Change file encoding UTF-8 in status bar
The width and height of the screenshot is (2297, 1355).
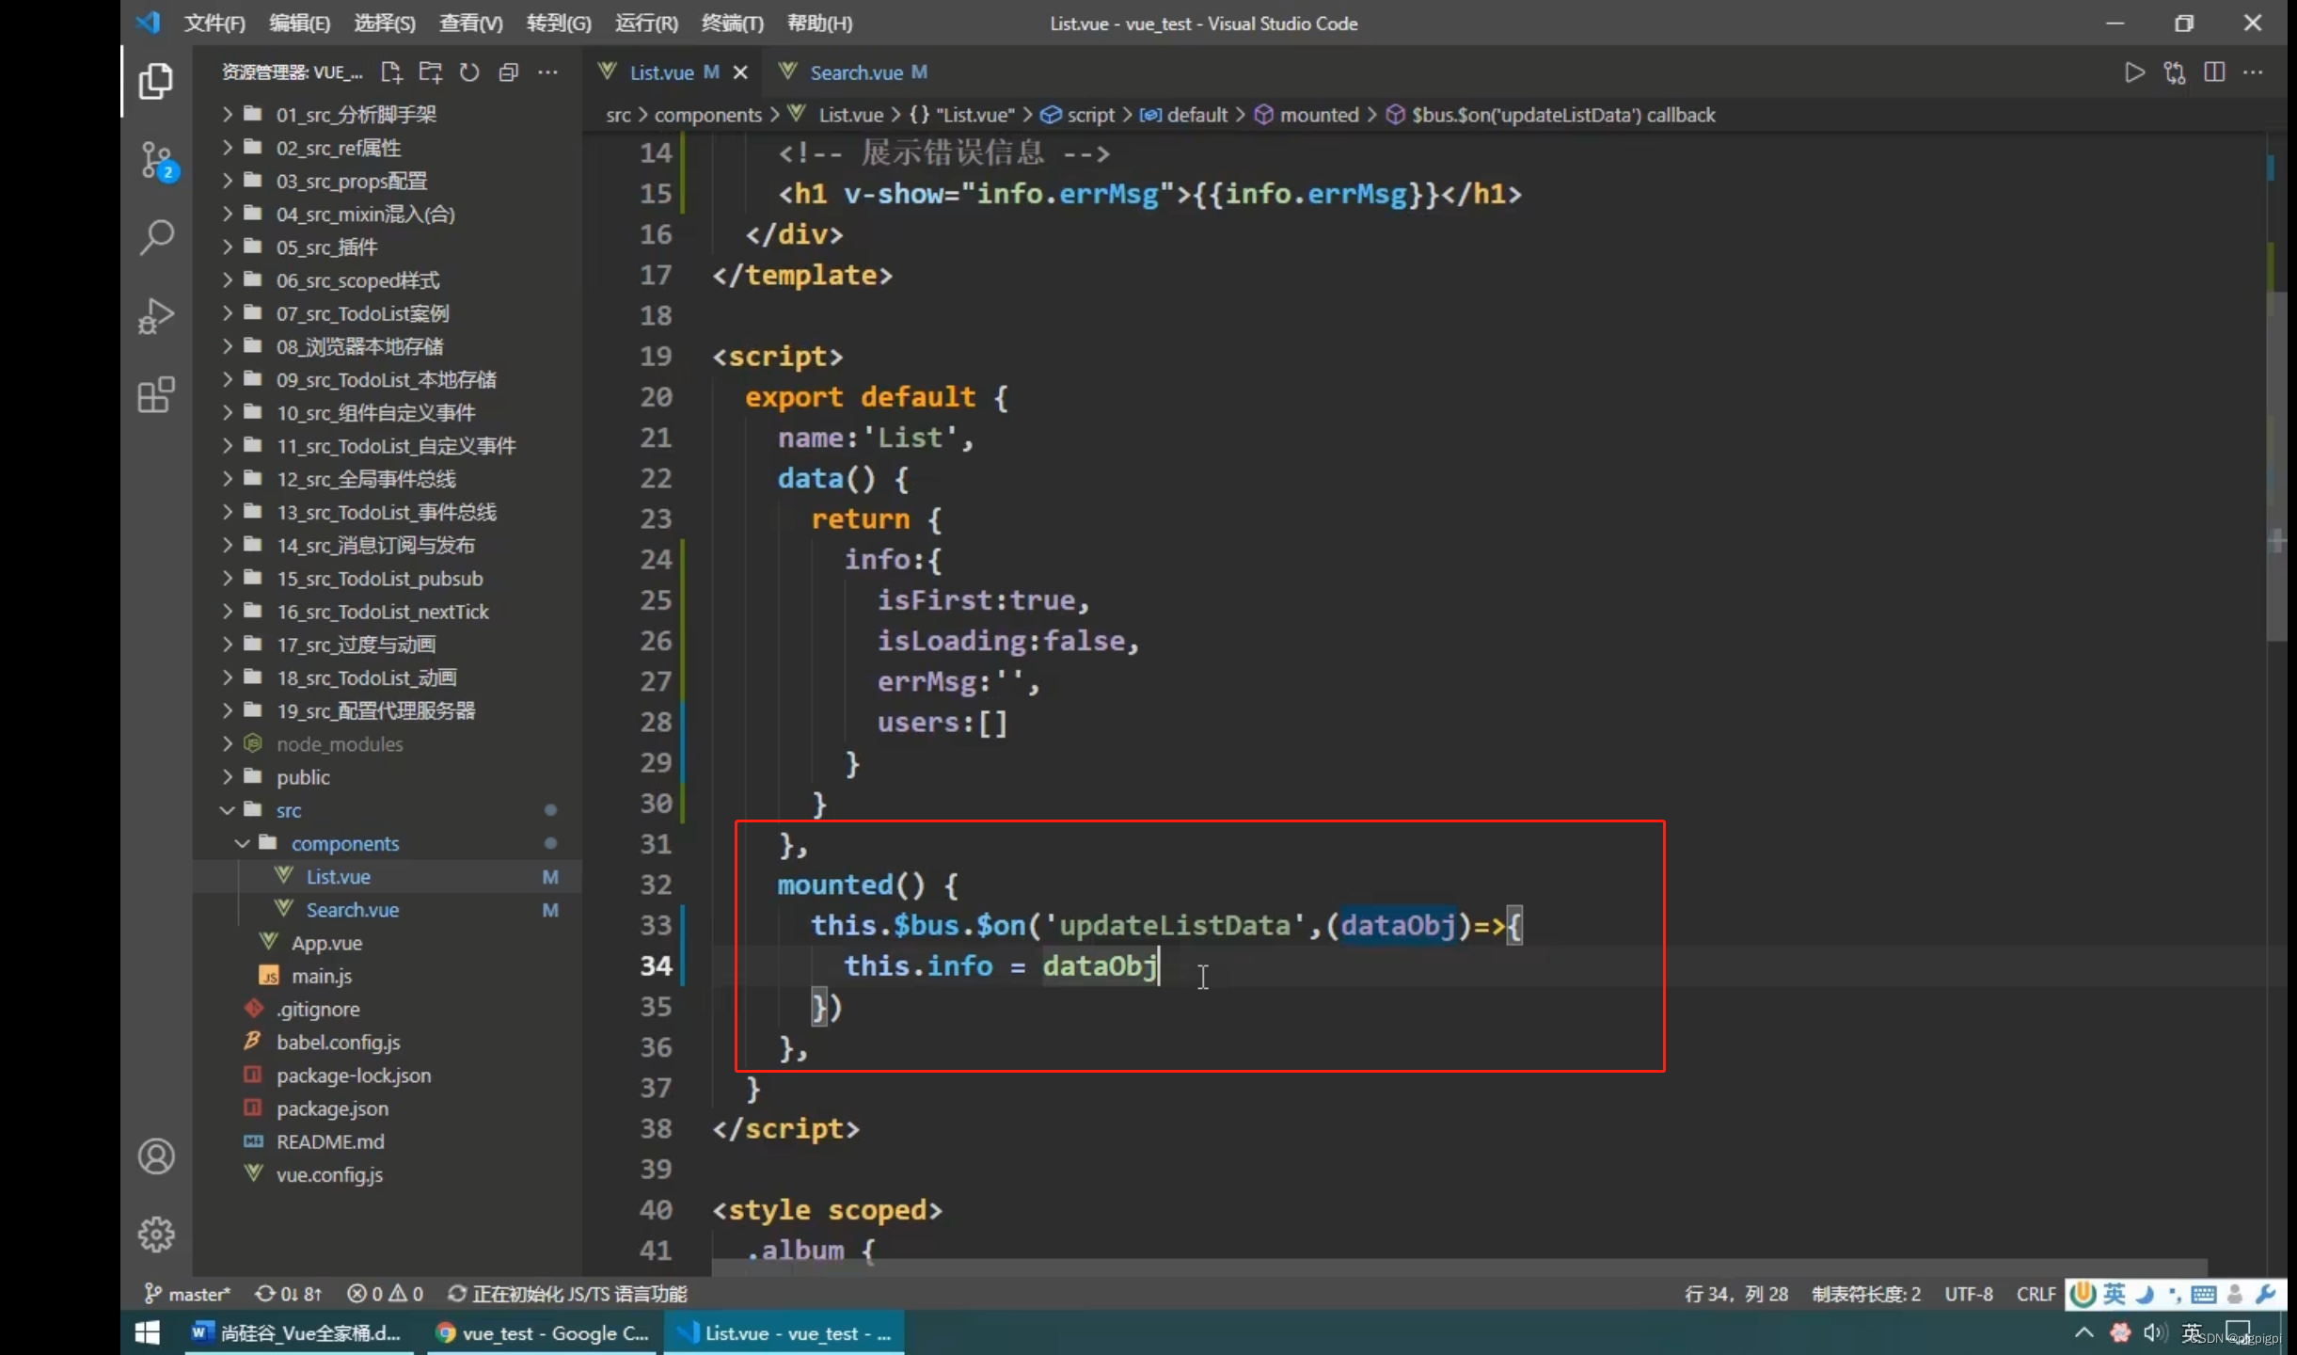click(x=1969, y=1294)
